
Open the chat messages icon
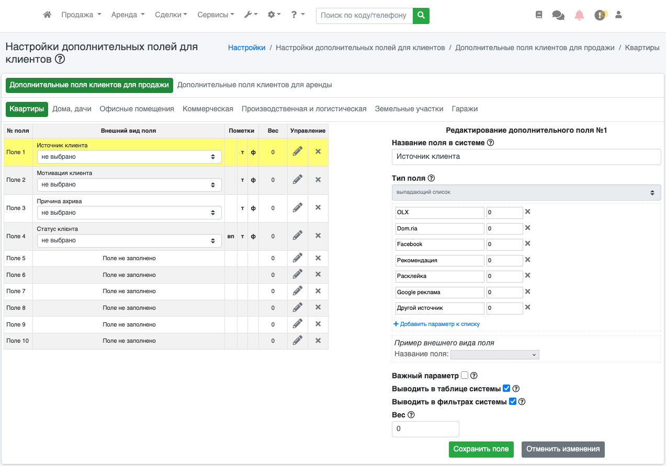(x=558, y=15)
